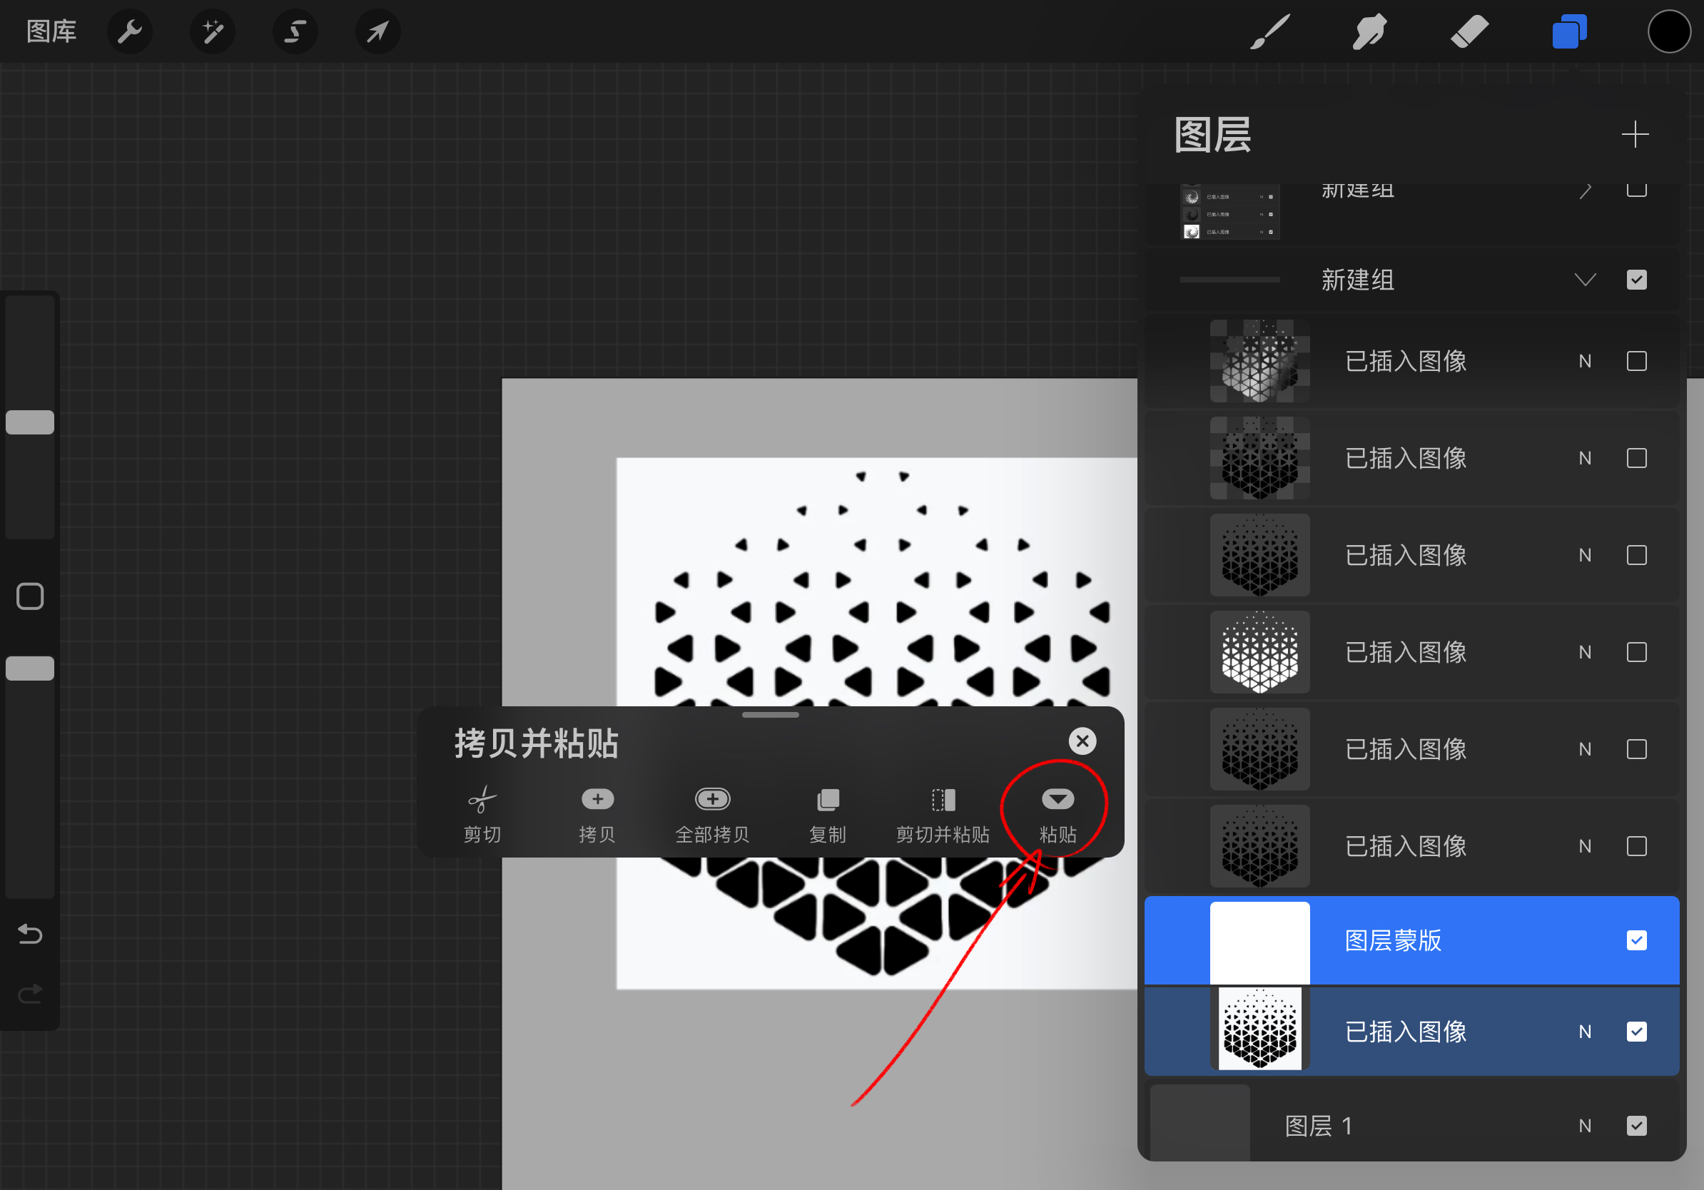This screenshot has width=1704, height=1190.
Task: Tap 全部拷贝 to copy all
Action: point(711,813)
